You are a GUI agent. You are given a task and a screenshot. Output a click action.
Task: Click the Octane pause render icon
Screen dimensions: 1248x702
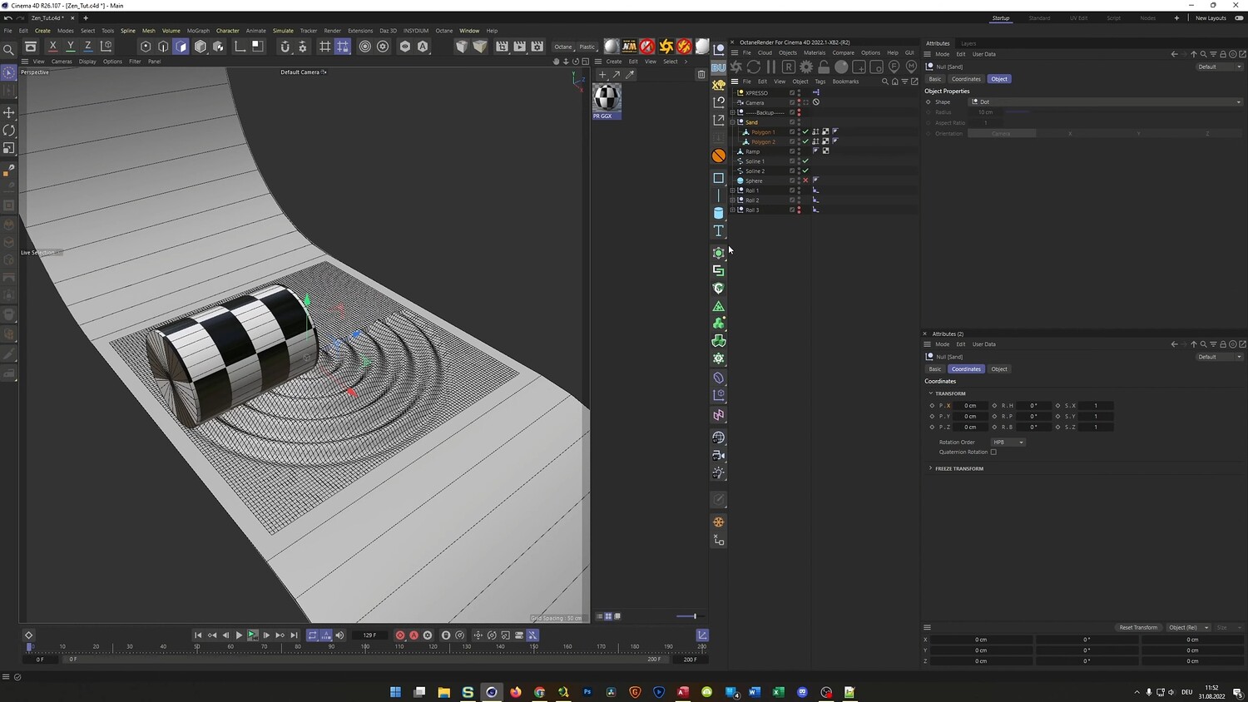771,67
